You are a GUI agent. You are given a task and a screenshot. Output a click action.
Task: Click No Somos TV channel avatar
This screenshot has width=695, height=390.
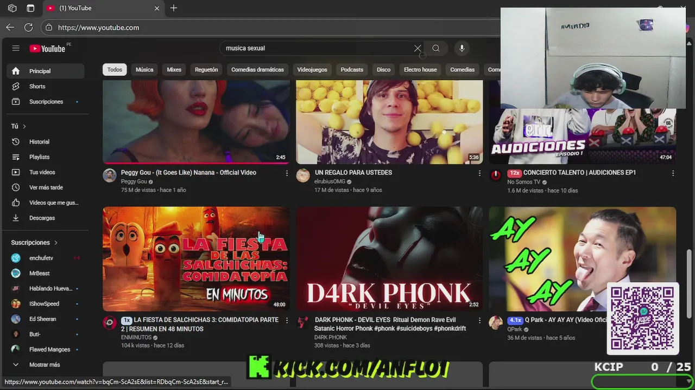496,175
